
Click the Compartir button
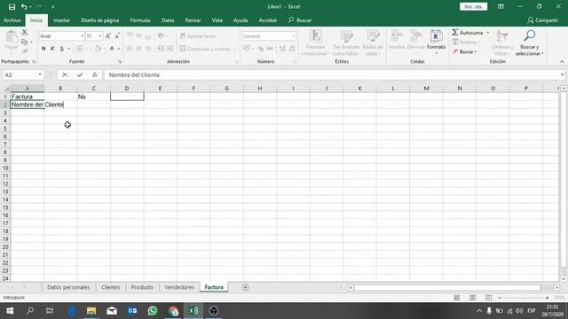tap(542, 20)
